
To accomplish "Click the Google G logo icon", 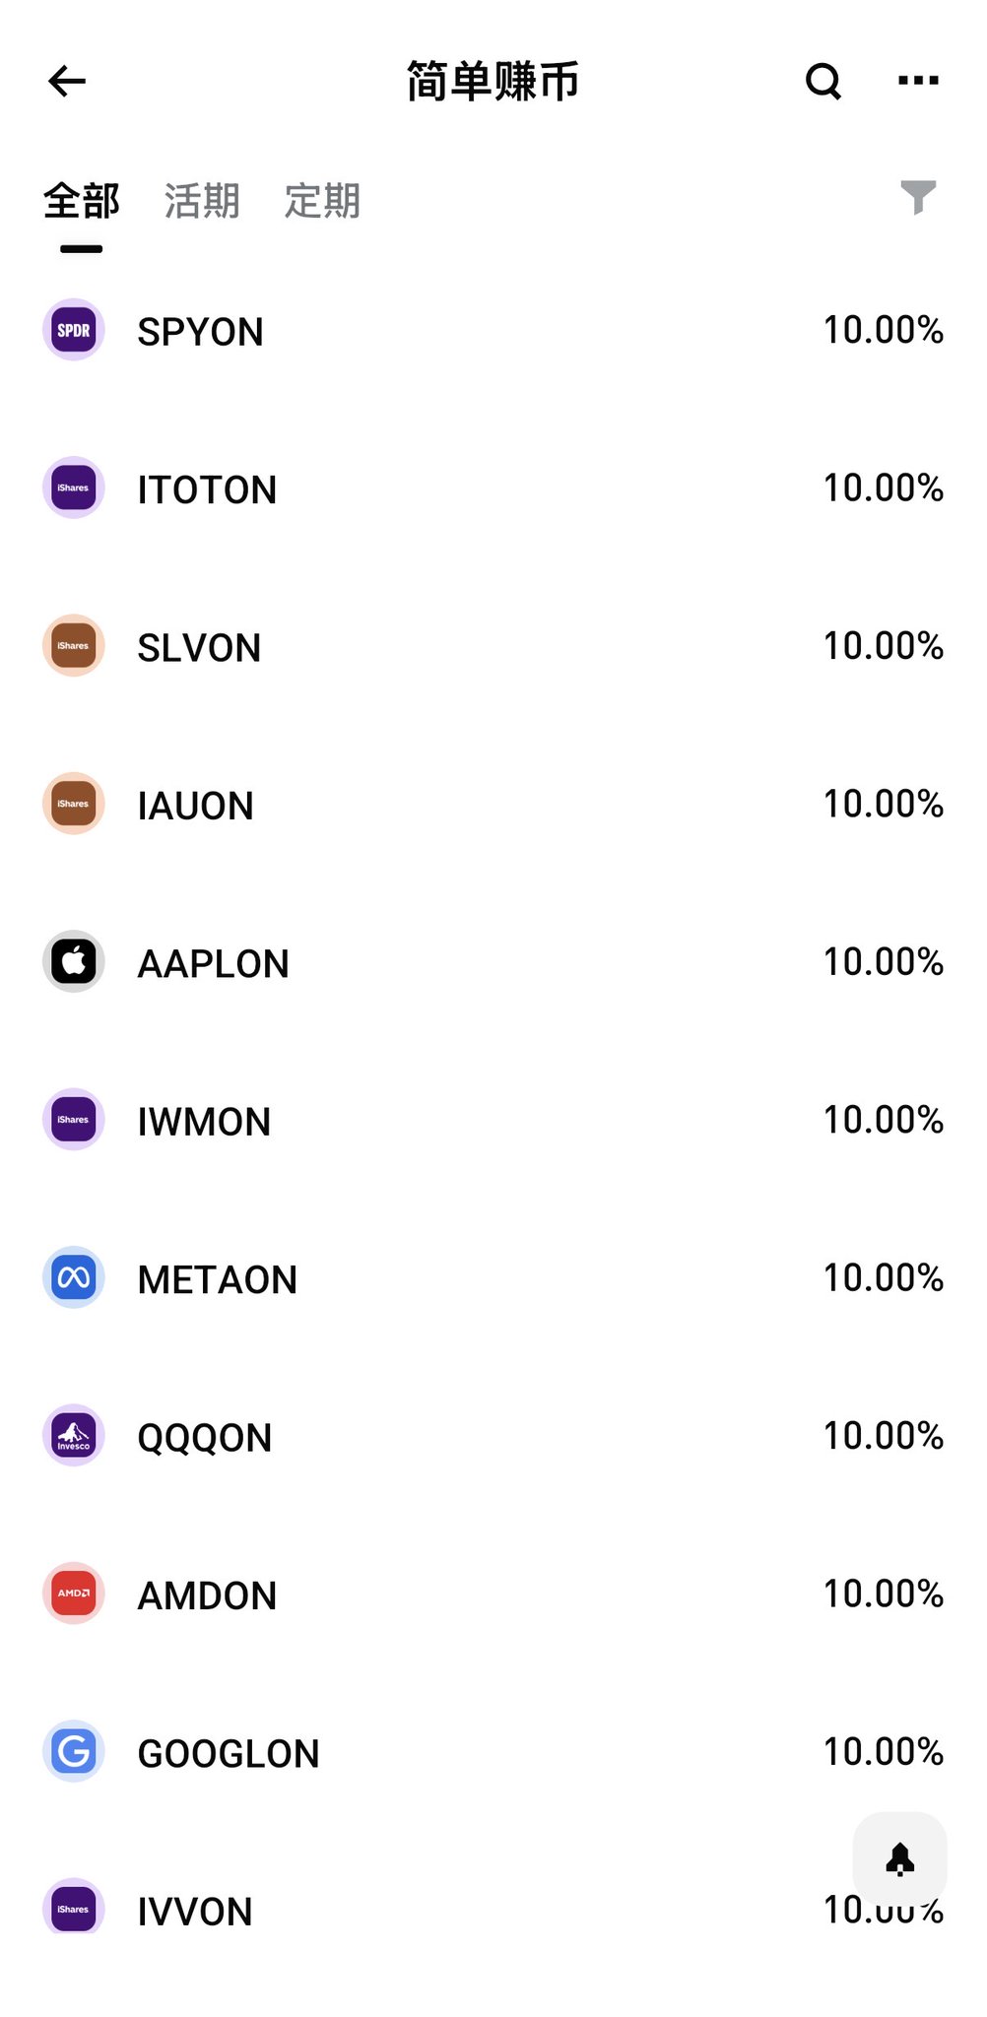I will tap(74, 1751).
